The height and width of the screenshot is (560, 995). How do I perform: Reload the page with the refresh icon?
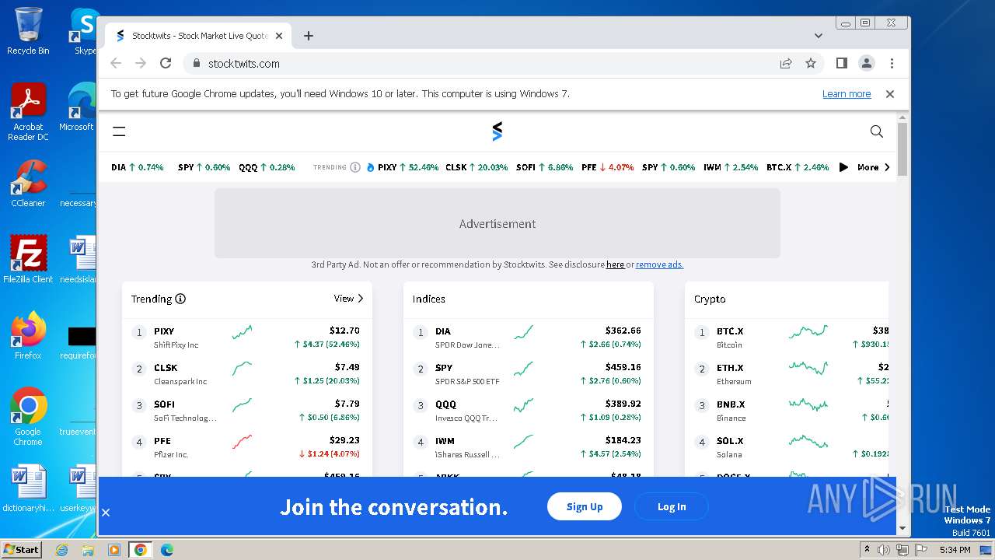point(166,64)
